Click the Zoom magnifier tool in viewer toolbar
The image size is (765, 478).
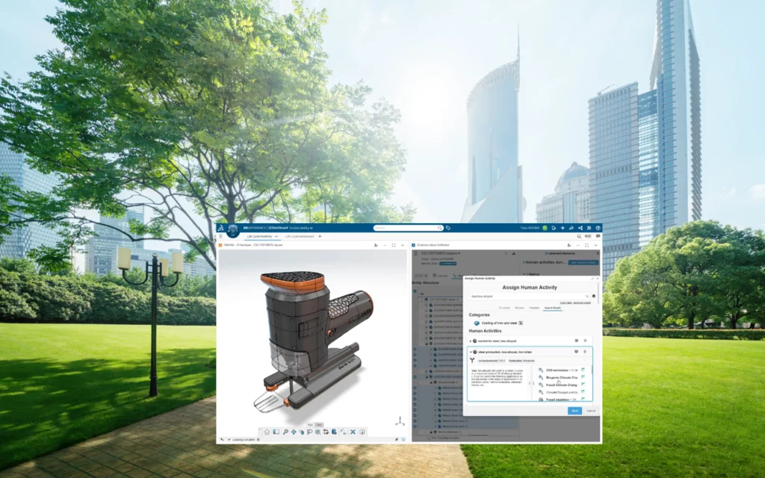tap(285, 432)
